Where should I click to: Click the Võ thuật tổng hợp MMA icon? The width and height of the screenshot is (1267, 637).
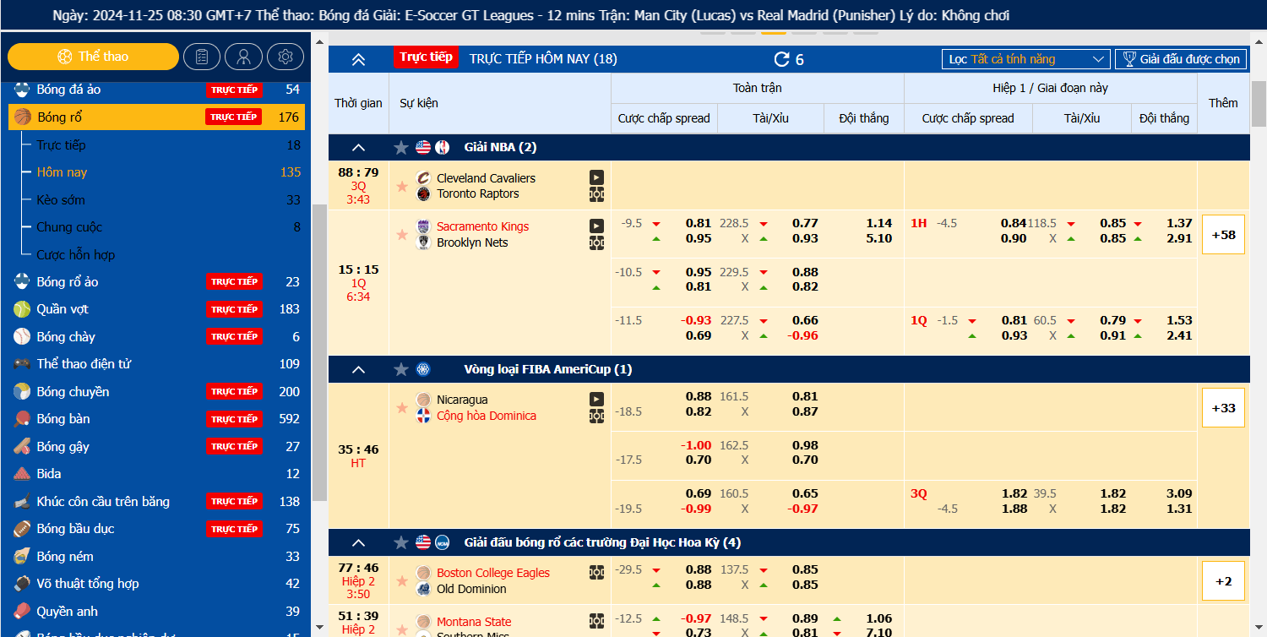tap(22, 584)
